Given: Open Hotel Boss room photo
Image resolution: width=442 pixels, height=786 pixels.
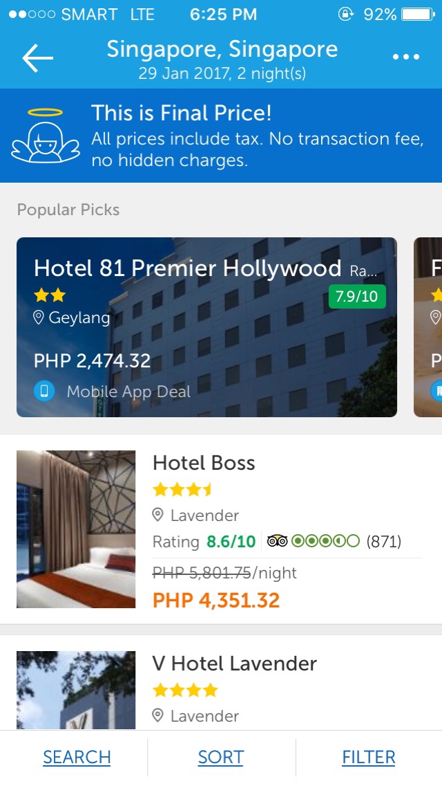Looking at the screenshot, I should pyautogui.click(x=76, y=529).
